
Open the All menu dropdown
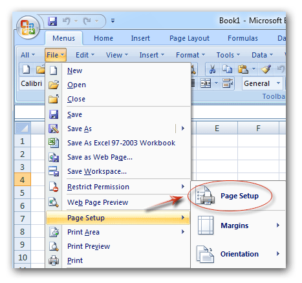28,55
